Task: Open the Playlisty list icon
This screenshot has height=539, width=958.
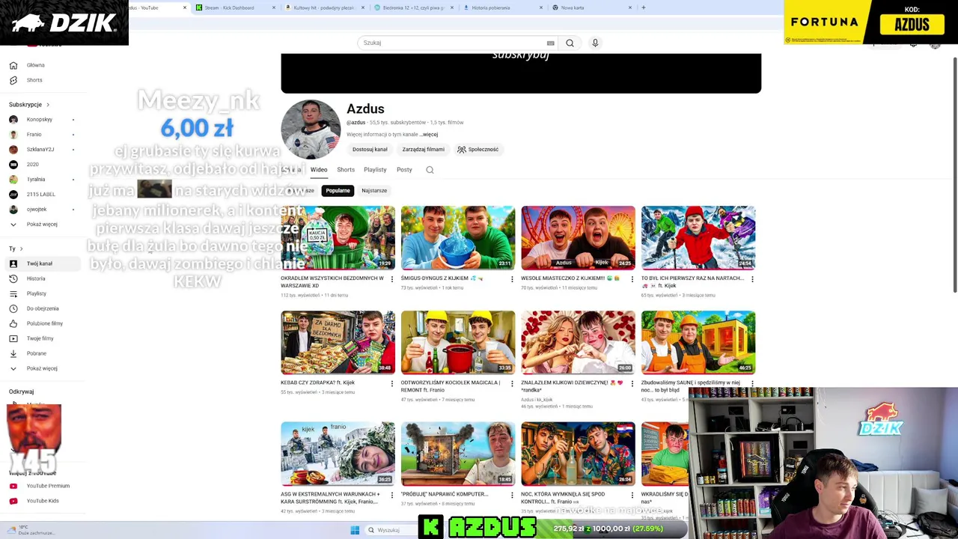Action: point(13,293)
